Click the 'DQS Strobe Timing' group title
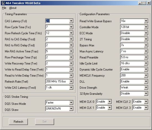 click(x=16, y=97)
